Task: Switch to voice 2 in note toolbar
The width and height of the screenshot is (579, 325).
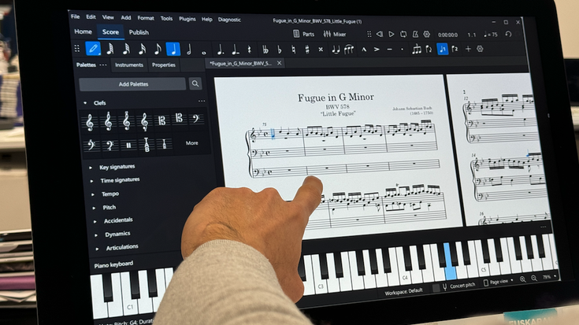Action: [455, 49]
